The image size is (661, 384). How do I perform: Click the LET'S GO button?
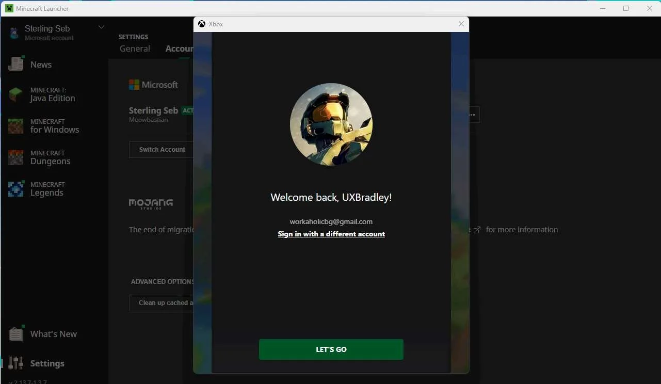pos(331,349)
